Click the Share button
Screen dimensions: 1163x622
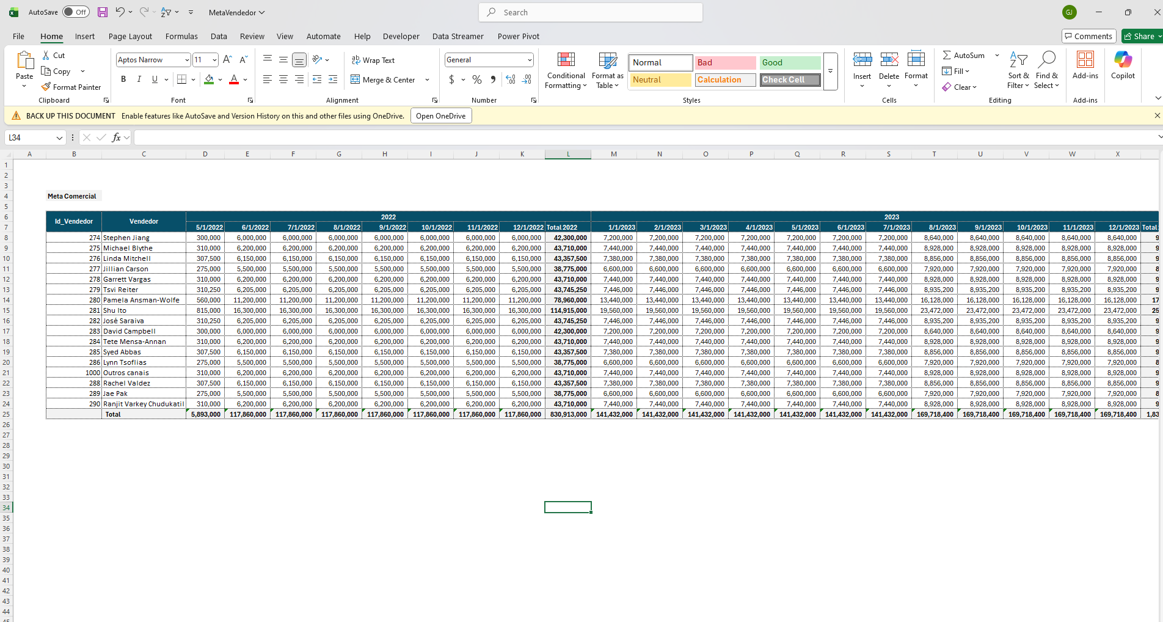click(1140, 36)
